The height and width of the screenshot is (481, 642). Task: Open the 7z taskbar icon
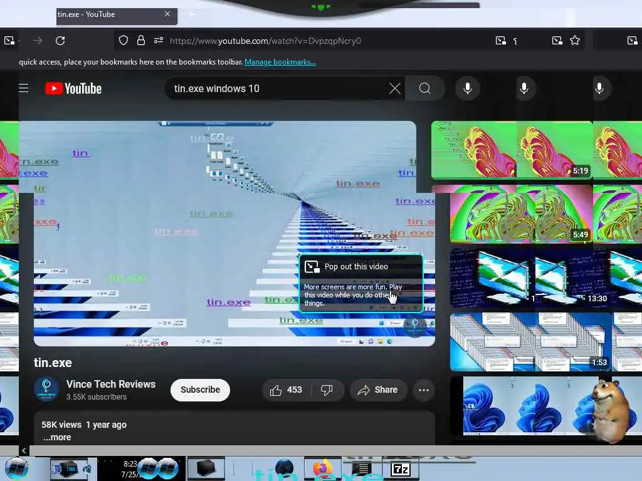401,468
